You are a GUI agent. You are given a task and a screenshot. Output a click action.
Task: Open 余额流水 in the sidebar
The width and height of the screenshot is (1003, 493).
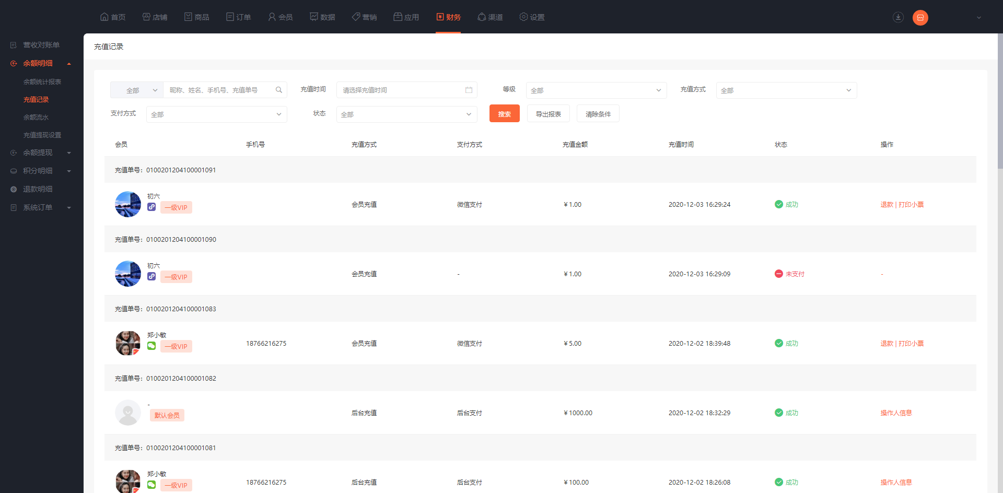36,118
